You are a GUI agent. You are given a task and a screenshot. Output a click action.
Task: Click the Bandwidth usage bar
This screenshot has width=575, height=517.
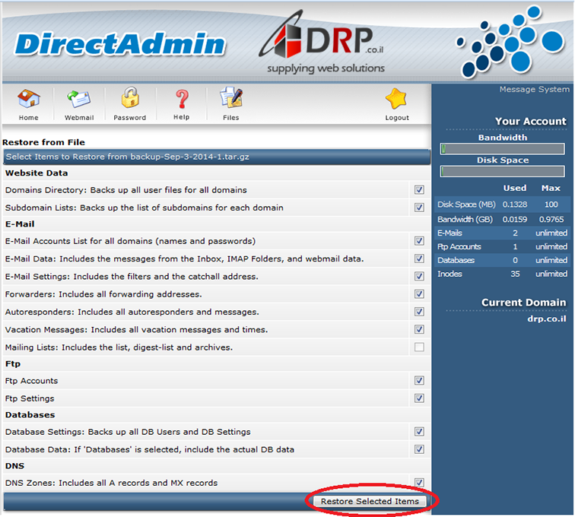[502, 149]
